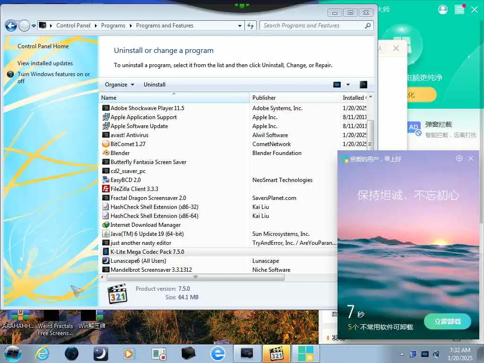Open View installed updates link
Screen dimensions: 484x363
click(45, 63)
